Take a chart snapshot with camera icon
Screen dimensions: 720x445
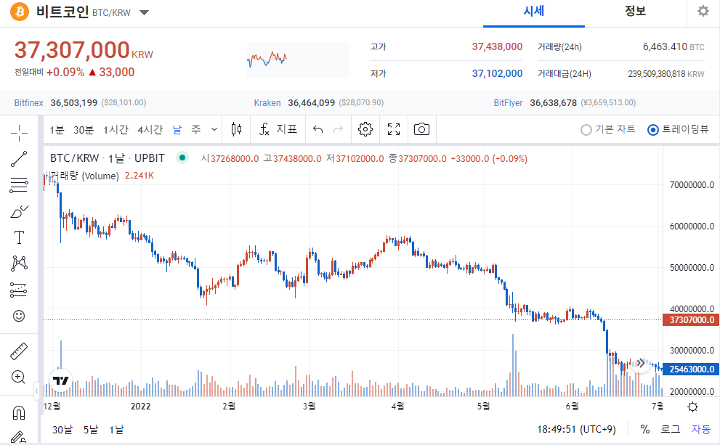pos(421,129)
